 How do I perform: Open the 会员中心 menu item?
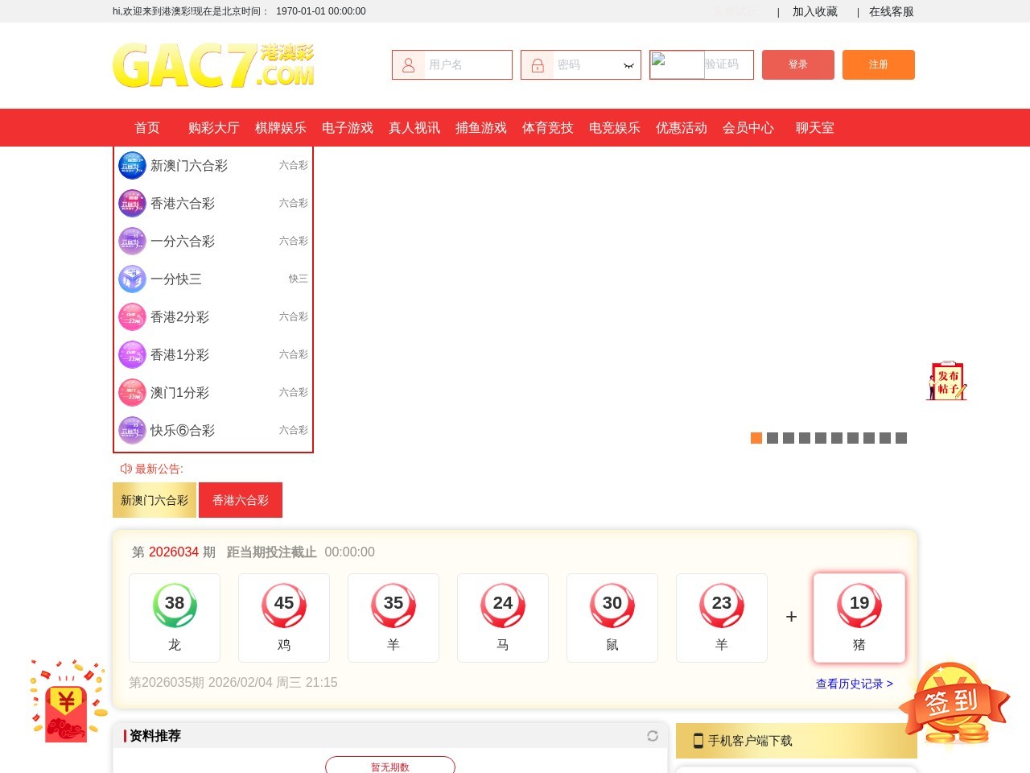tap(748, 128)
